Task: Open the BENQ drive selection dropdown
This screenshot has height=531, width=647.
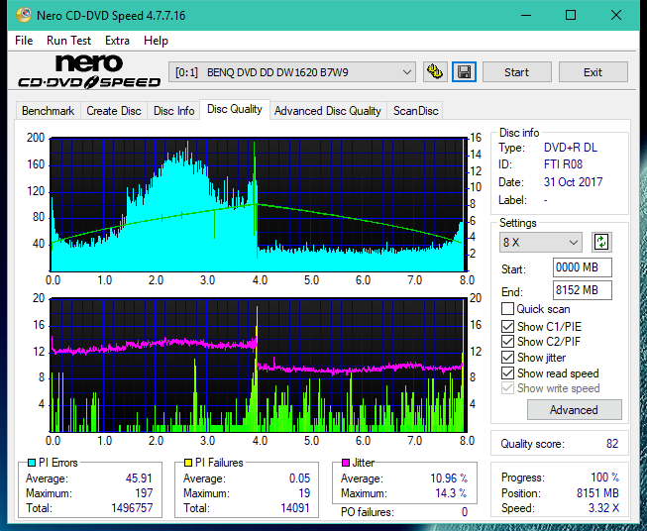Action: (x=292, y=72)
